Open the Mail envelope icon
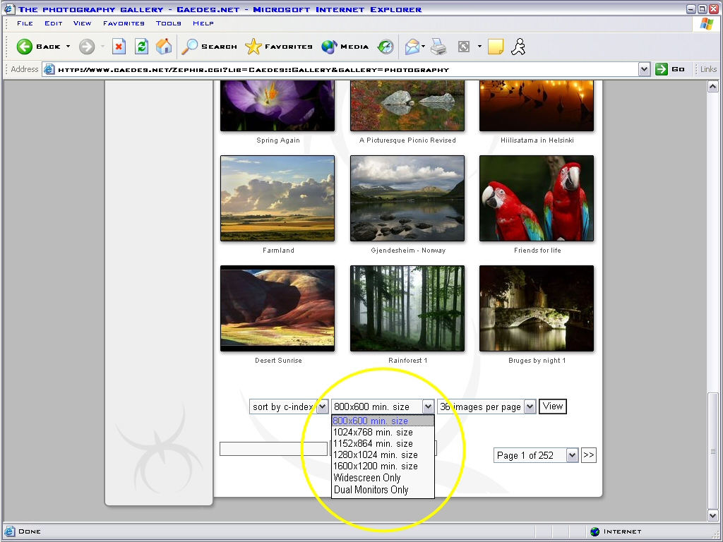The image size is (723, 542). coord(412,47)
